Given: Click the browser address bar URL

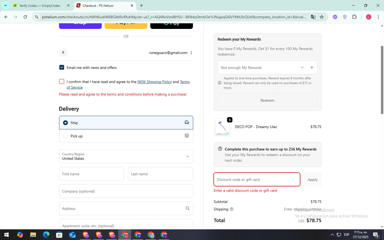Looking at the screenshot, I should point(174,17).
